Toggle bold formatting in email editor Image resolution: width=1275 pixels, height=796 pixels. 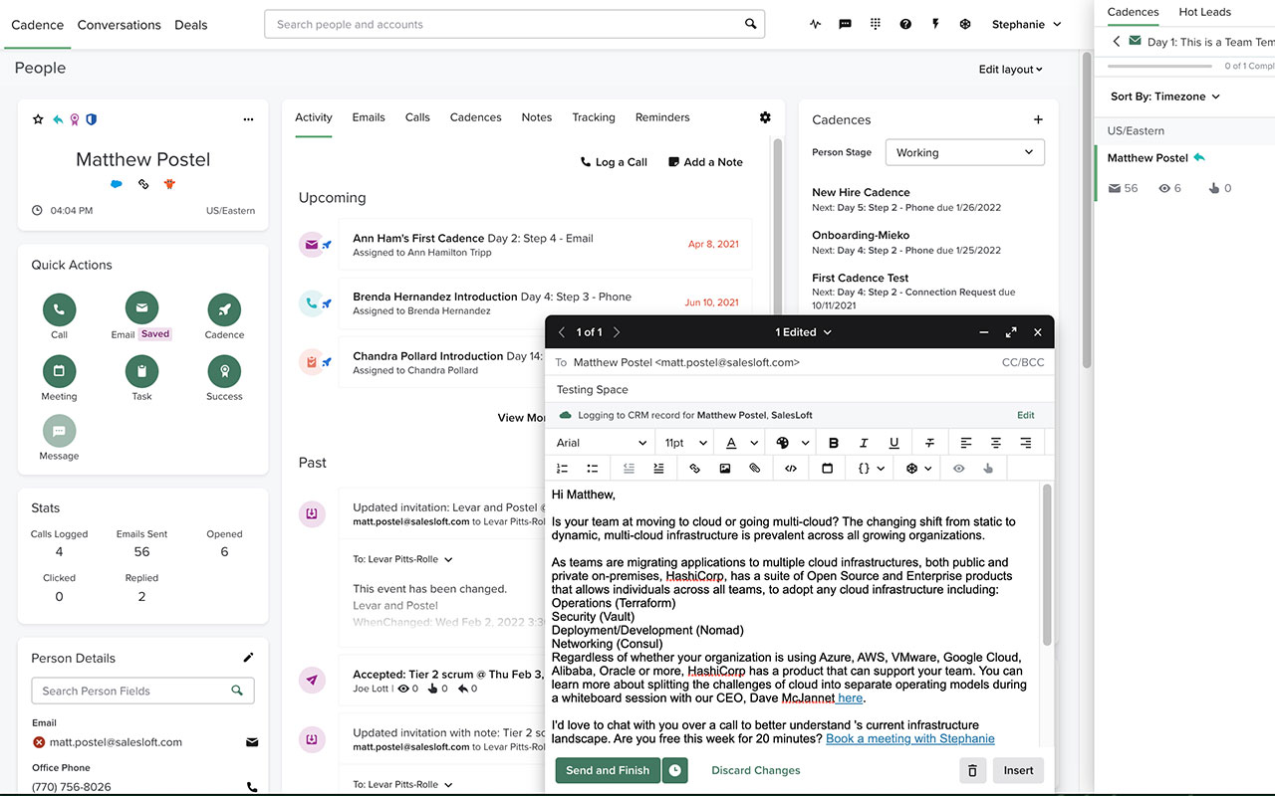(834, 443)
